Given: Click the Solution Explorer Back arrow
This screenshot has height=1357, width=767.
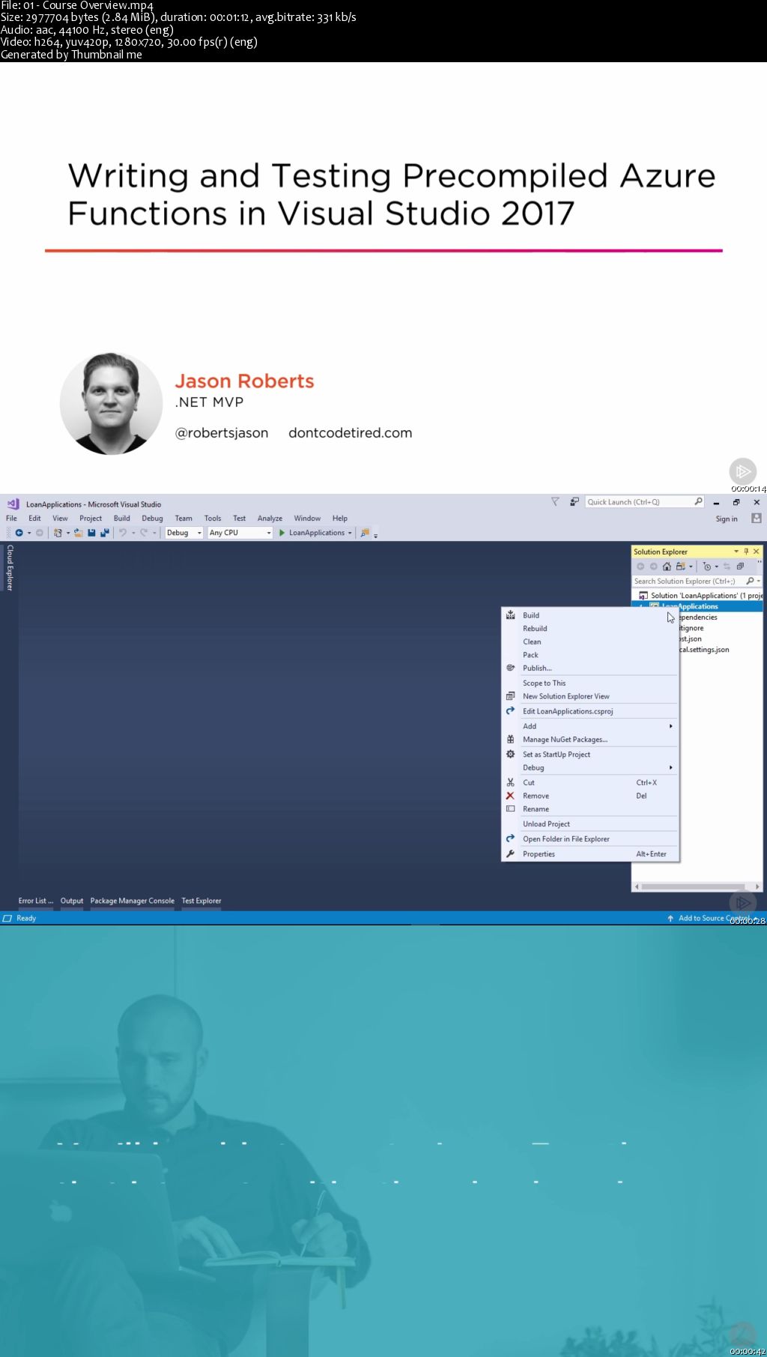Looking at the screenshot, I should coord(640,566).
